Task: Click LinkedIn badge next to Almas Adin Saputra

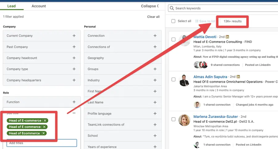Action: [238, 77]
